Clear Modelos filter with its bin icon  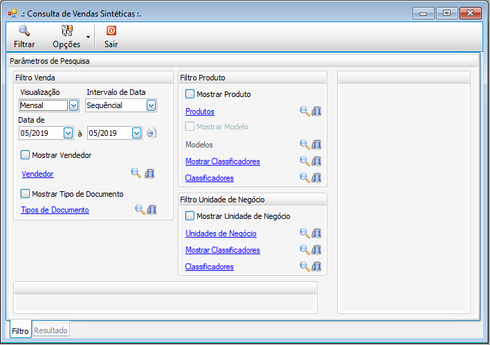pyautogui.click(x=316, y=144)
